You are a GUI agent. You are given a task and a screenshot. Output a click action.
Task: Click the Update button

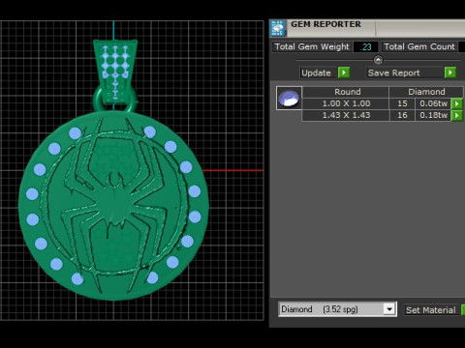point(316,72)
